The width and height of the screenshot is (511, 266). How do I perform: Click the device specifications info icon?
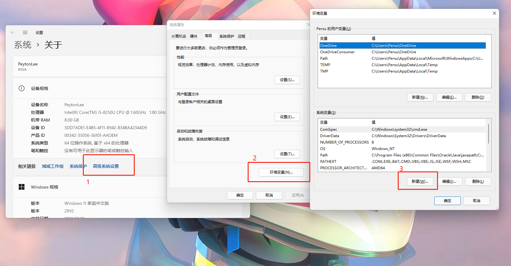(21, 88)
